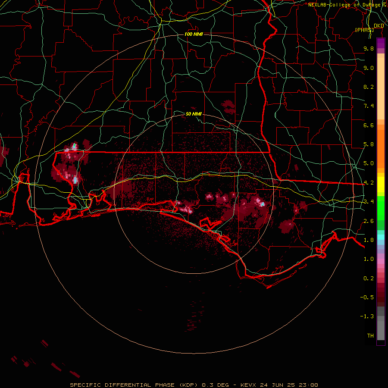Click the purple segment at the color bar top
The height and width of the screenshot is (388, 388).
(x=381, y=44)
